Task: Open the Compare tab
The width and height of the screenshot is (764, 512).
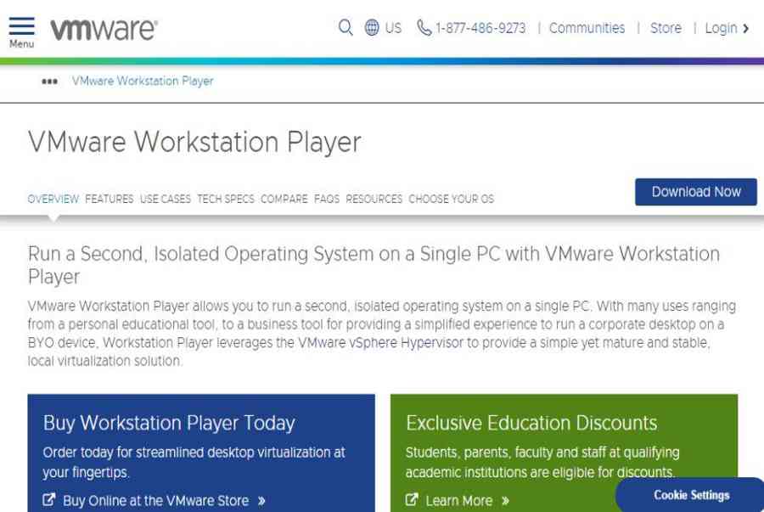Action: (284, 199)
